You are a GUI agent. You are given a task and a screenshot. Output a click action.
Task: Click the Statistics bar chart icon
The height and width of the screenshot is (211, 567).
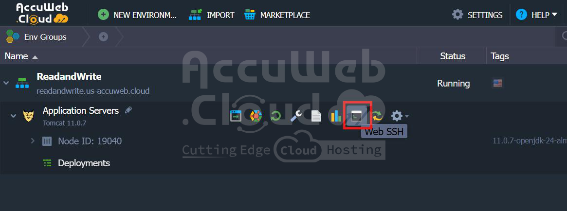[336, 116]
